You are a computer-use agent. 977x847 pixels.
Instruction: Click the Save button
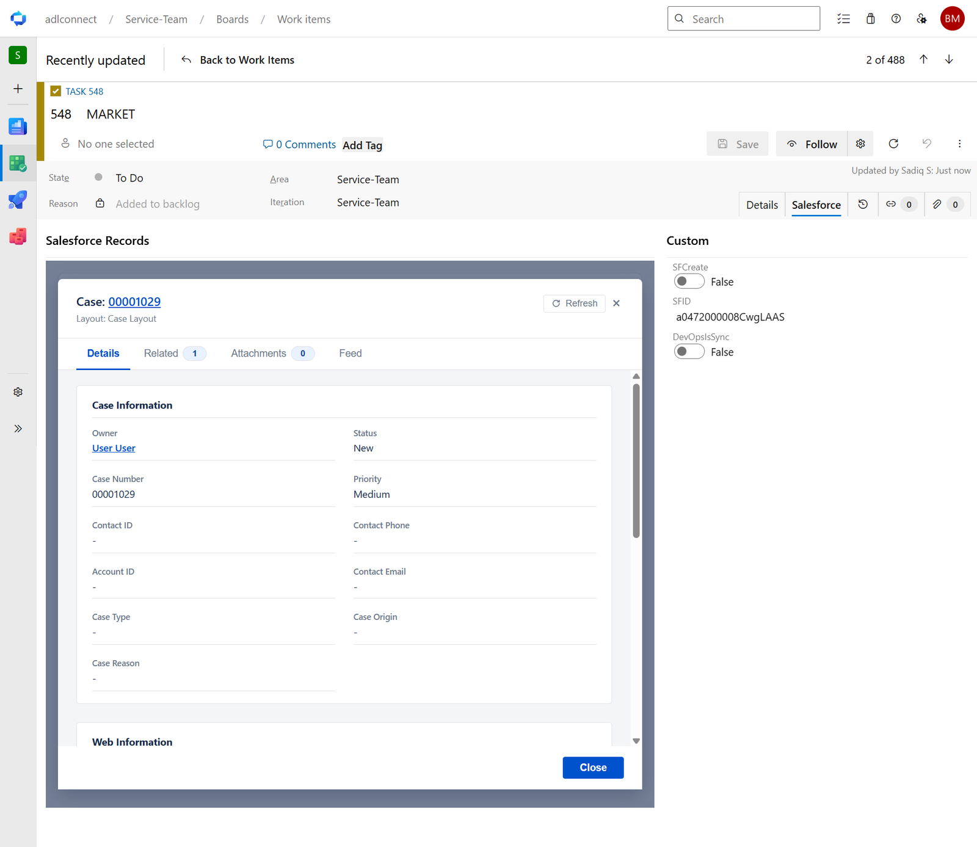pyautogui.click(x=738, y=144)
